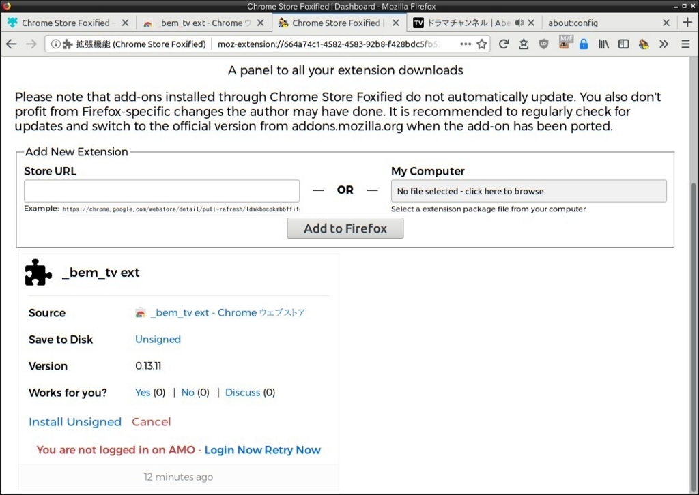The height and width of the screenshot is (495, 699).
Task: Show site information for extension page
Action: (56, 44)
